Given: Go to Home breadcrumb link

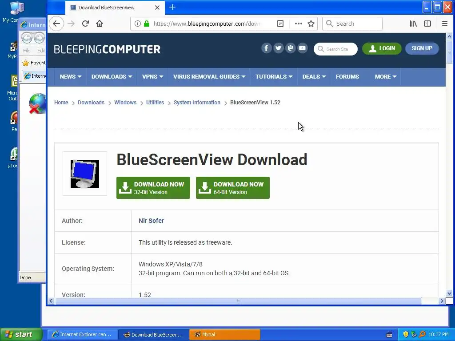Looking at the screenshot, I should point(61,103).
